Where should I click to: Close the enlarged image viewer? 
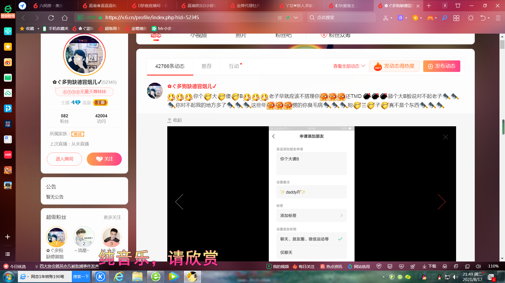tap(445, 137)
